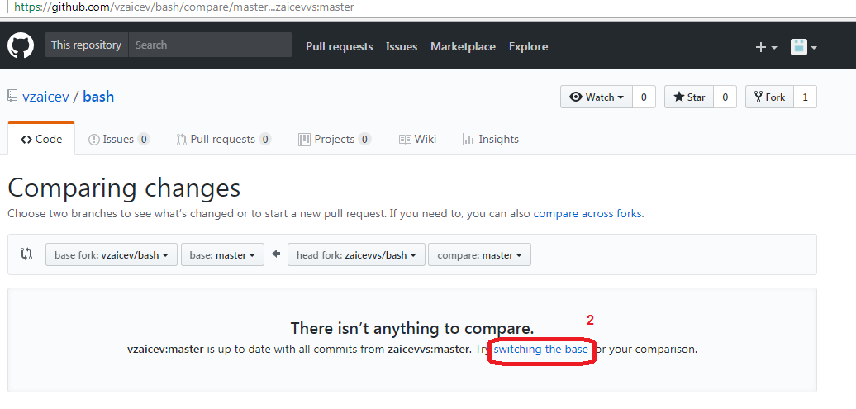Viewport: 856px width, 409px height.
Task: Star the repository with the Star button
Action: coord(689,97)
